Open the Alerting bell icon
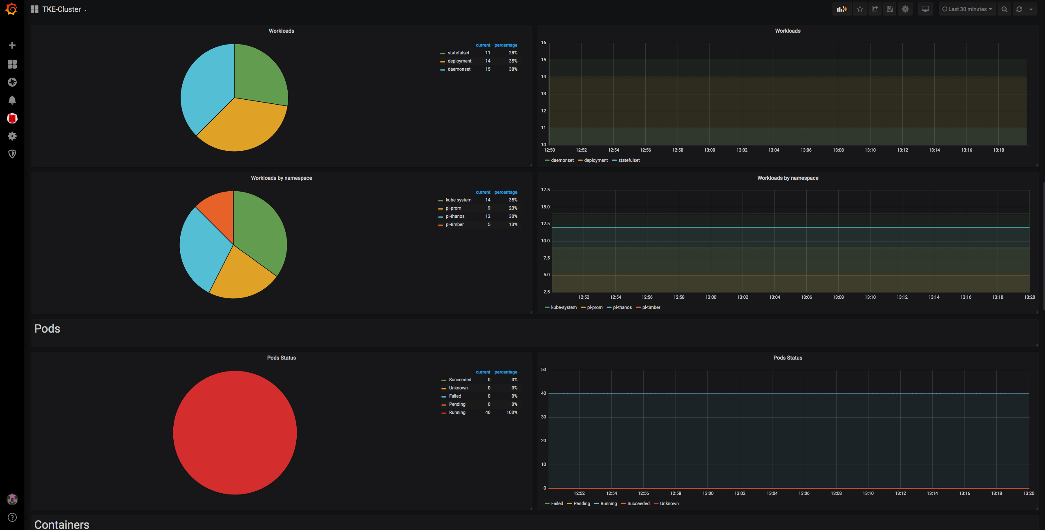Viewport: 1045px width, 530px height. (12, 100)
